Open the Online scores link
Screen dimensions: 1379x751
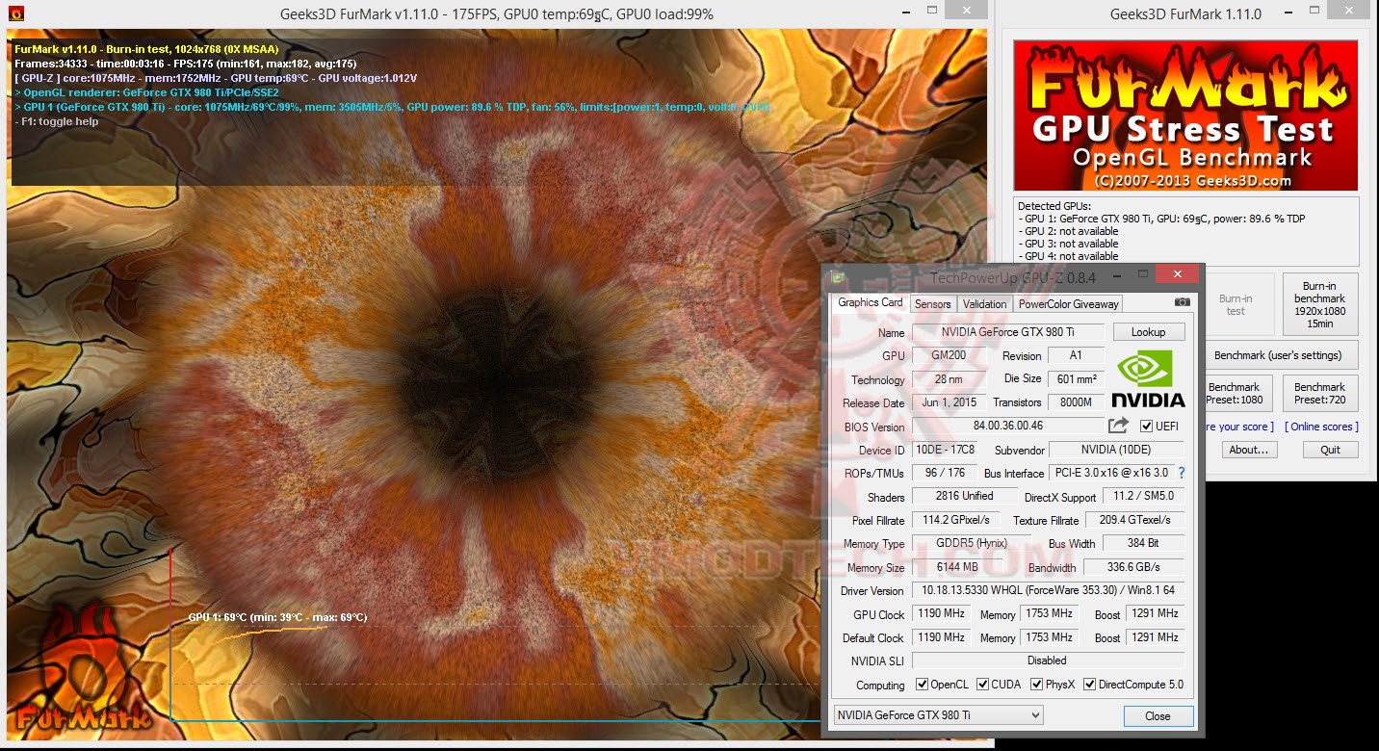tap(1320, 426)
